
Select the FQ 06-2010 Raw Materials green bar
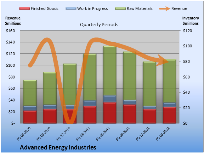pos(30,93)
